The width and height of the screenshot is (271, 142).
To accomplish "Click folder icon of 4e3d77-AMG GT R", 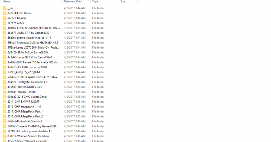I will point(5,33).
